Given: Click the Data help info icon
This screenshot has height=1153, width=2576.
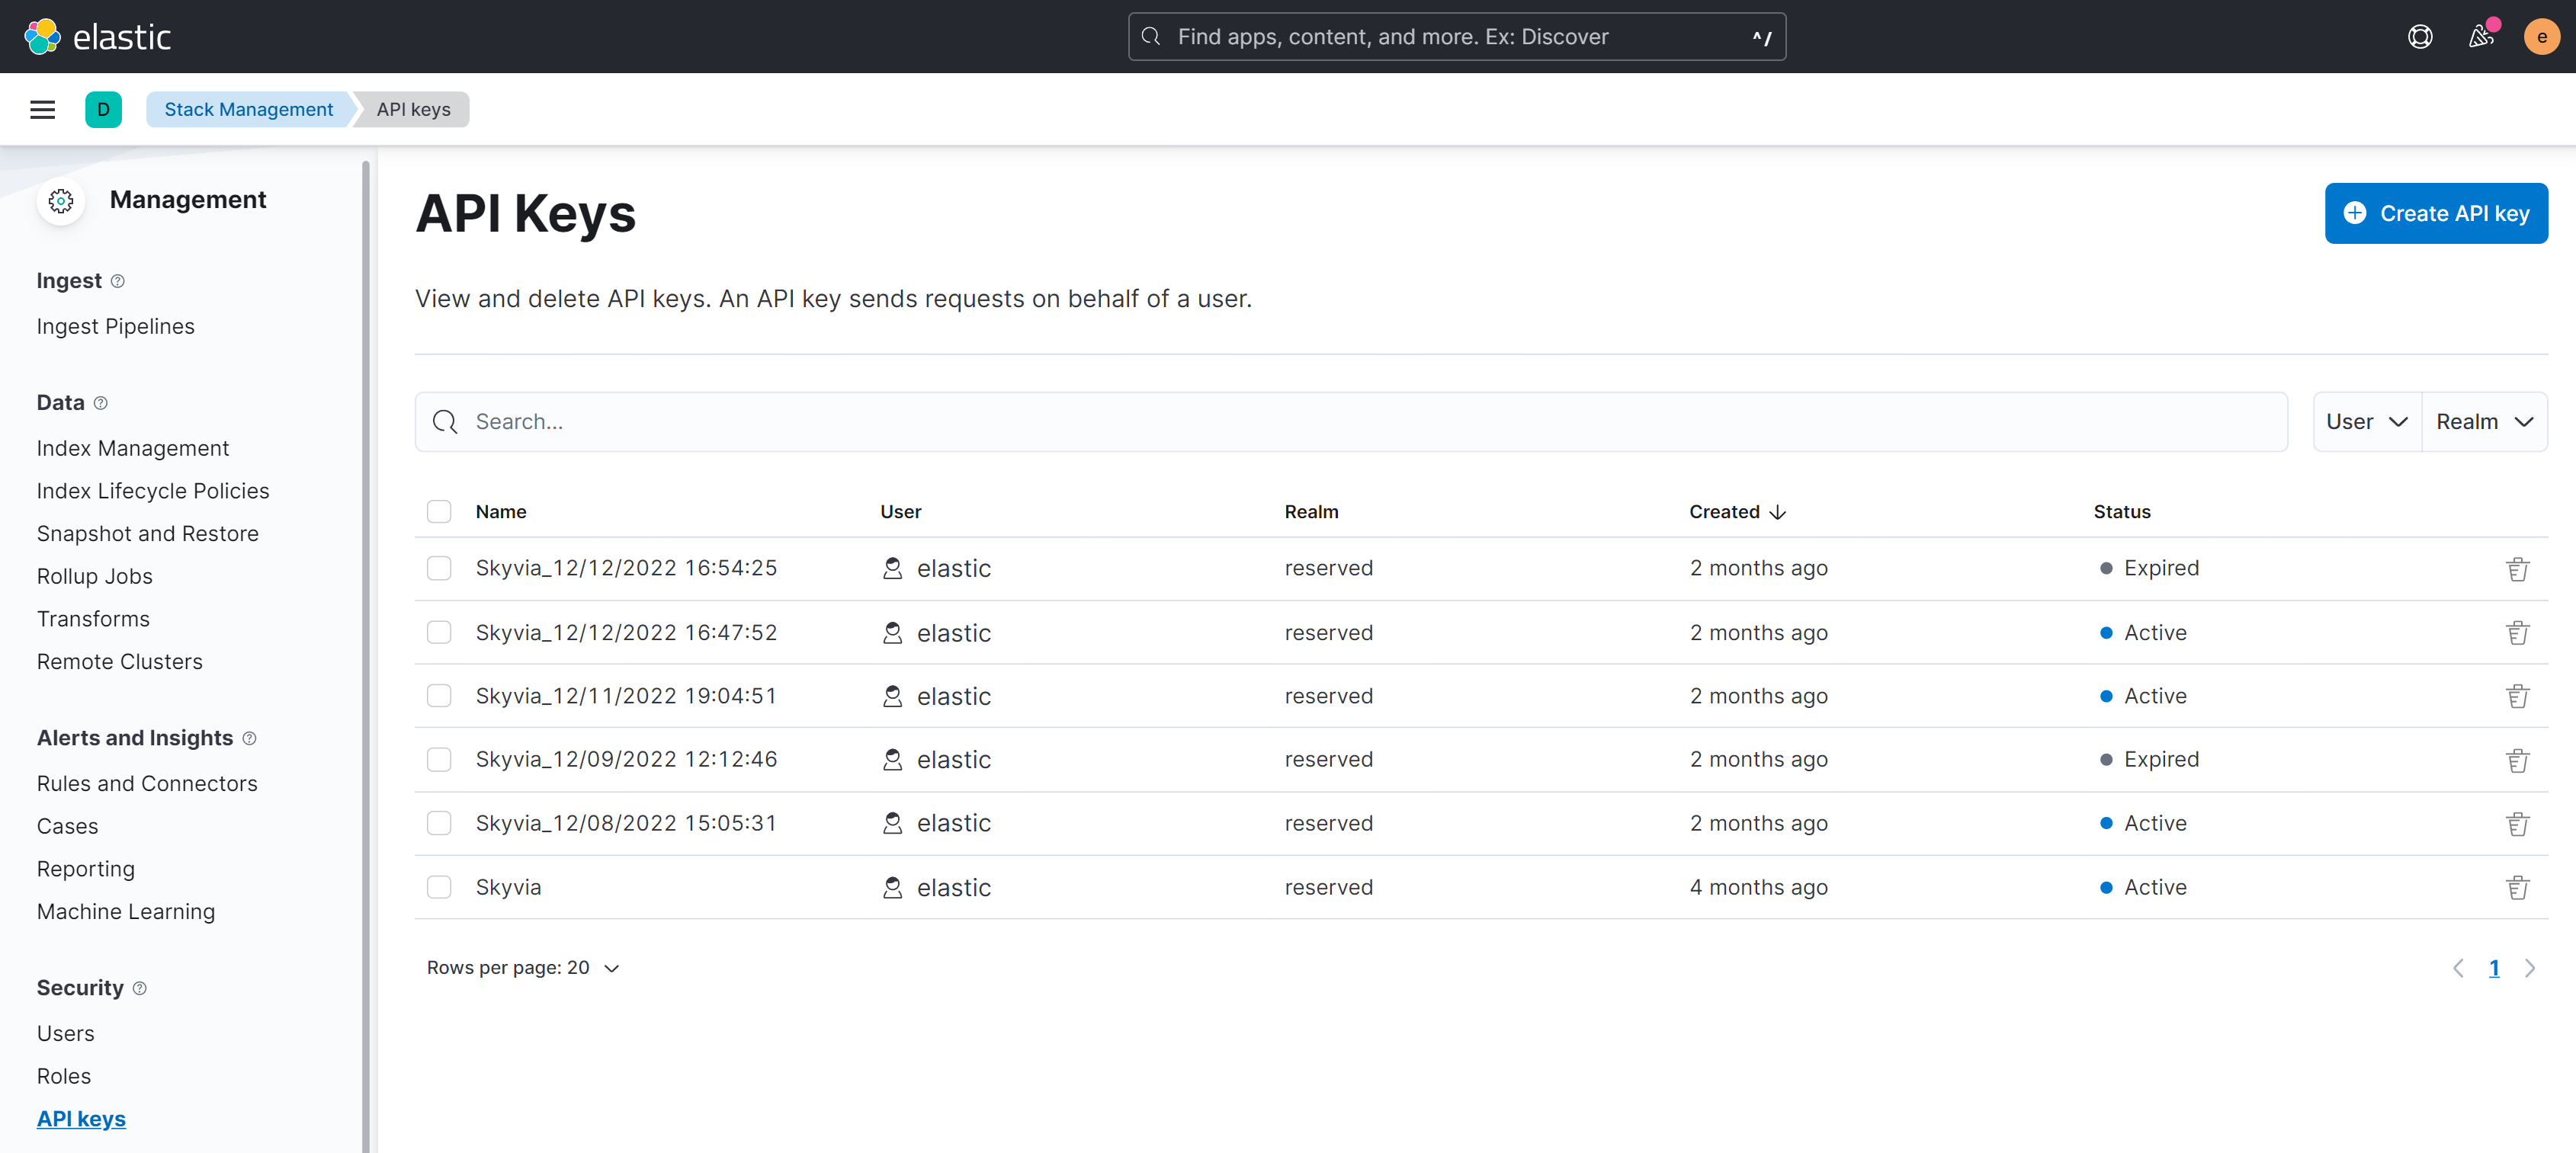Looking at the screenshot, I should [x=100, y=403].
